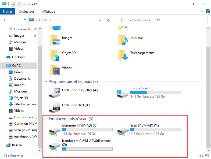Switch to large icons view in status bar
211x159 pixels.
click(x=206, y=156)
